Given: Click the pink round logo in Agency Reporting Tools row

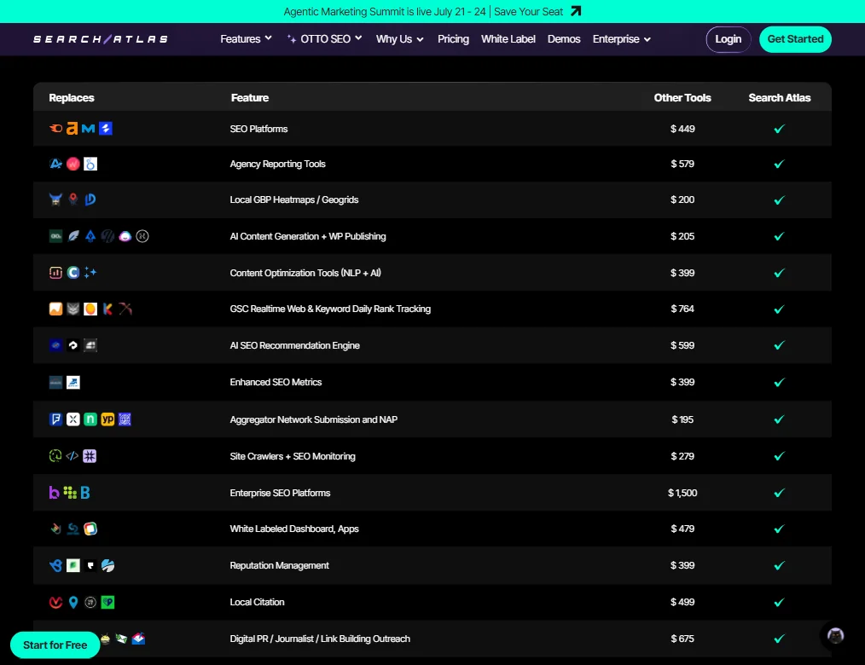Looking at the screenshot, I should 73,164.
